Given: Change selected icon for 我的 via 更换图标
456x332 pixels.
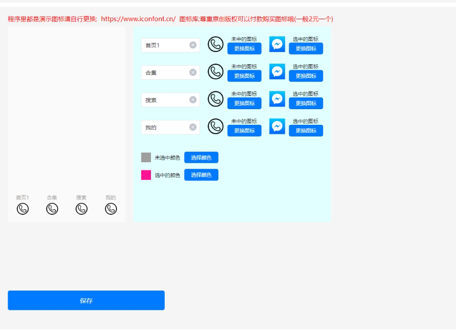Looking at the screenshot, I should 306,130.
